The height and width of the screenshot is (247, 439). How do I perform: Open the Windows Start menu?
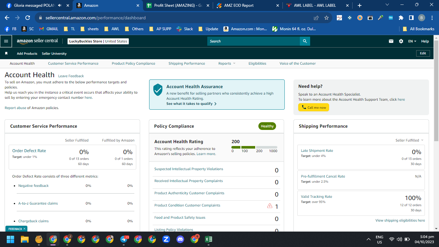[11, 239]
